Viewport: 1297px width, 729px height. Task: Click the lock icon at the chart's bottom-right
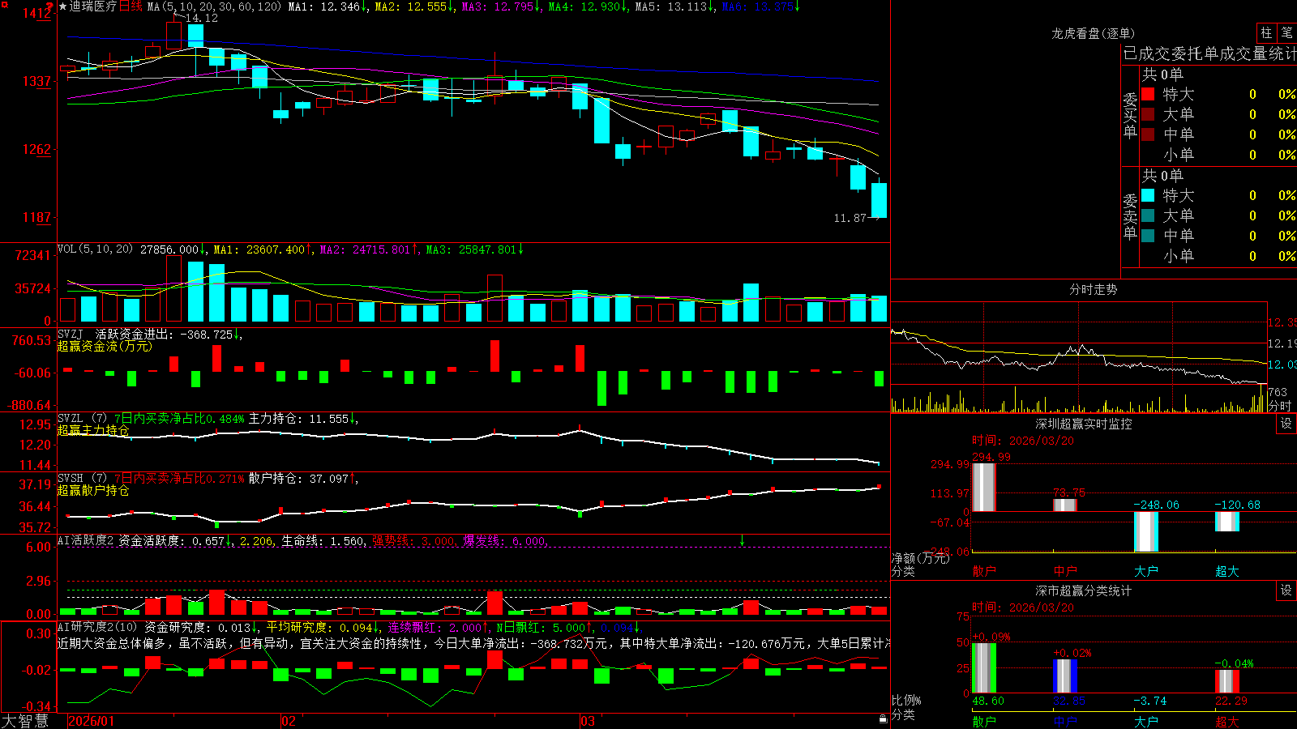coord(884,718)
